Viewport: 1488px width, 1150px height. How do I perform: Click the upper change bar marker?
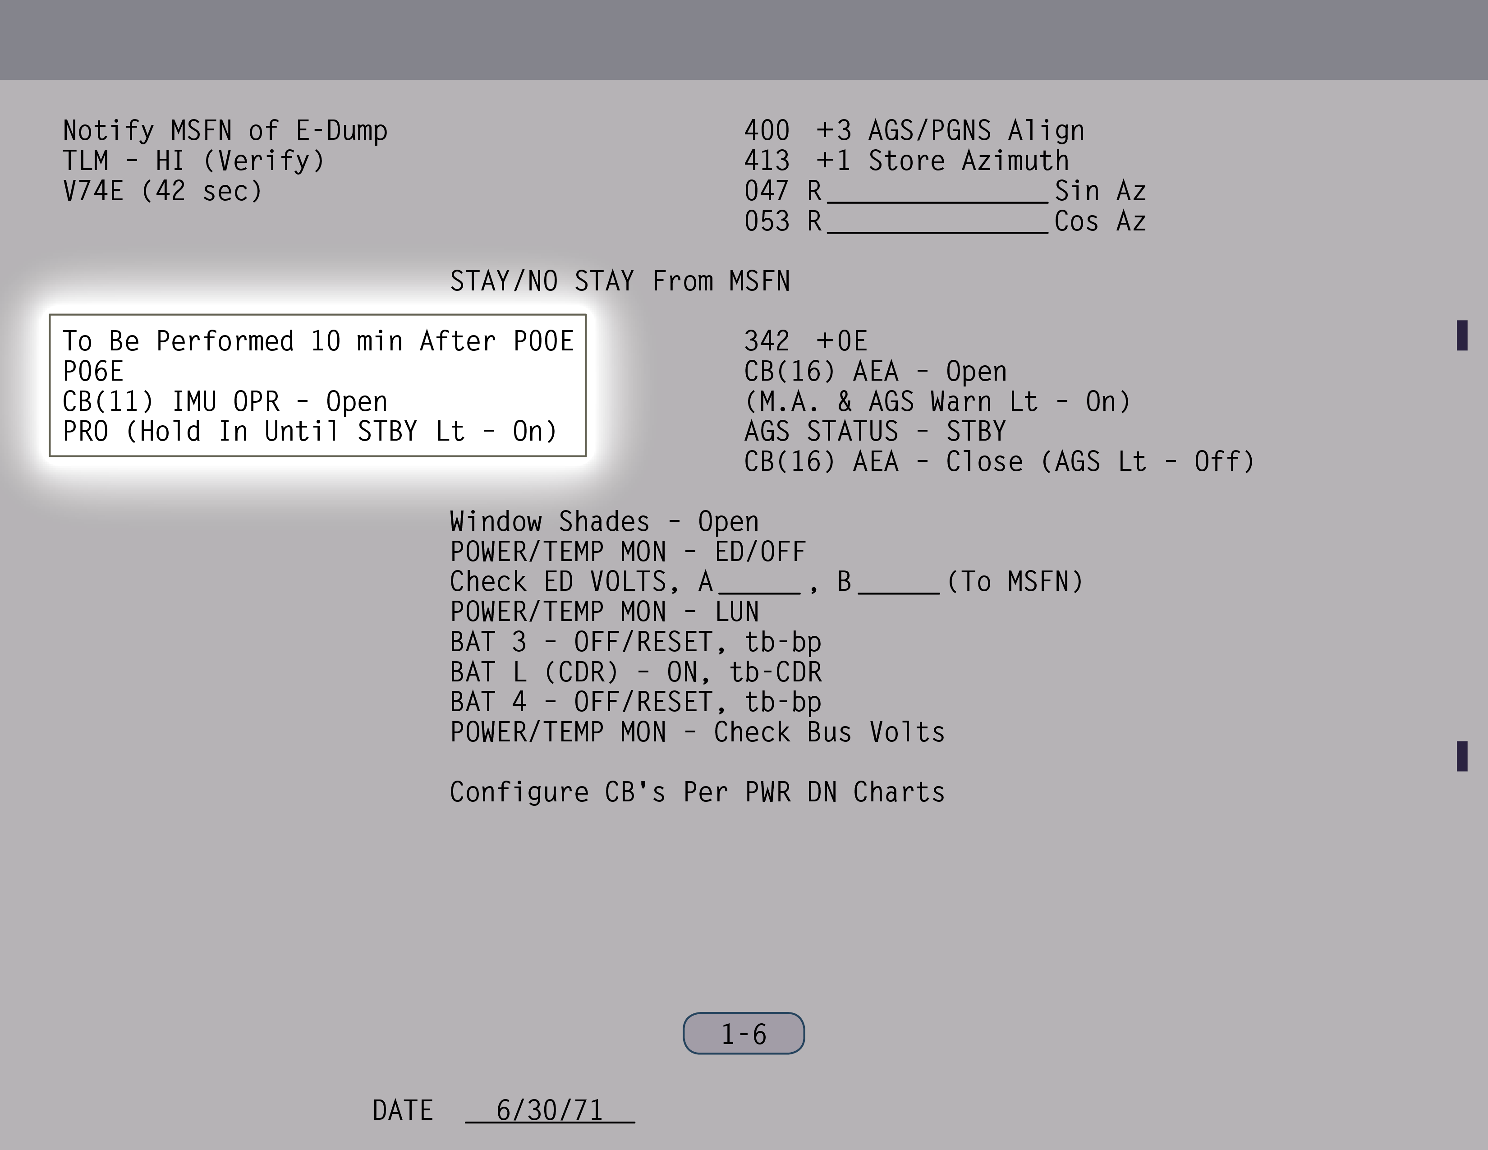point(1461,335)
